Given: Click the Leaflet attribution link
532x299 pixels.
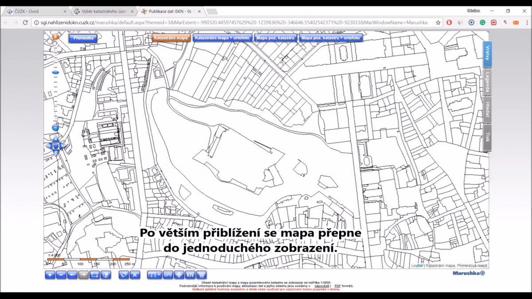Looking at the screenshot, I should pos(417,266).
